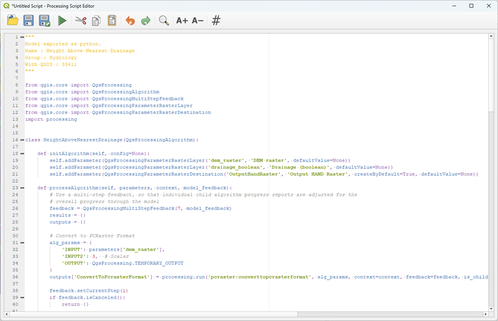Collapse the HeightAboveNearestDrainage class fold marker

pyautogui.click(x=22, y=140)
